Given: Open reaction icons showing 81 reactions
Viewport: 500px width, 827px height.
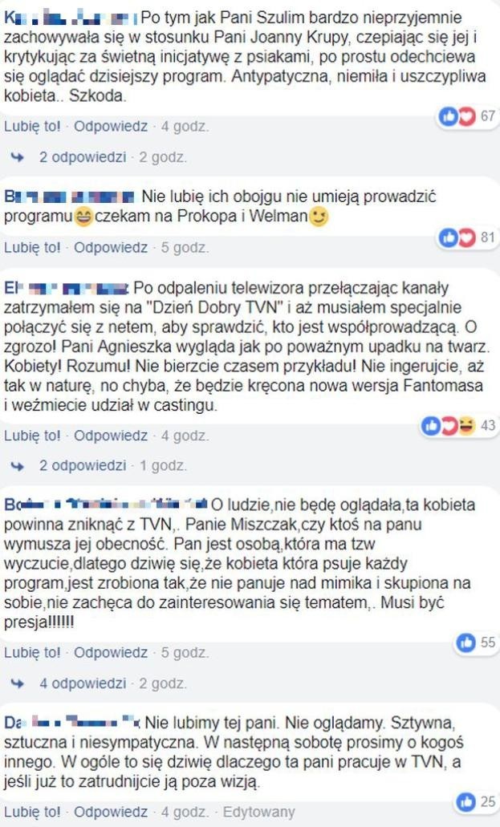Looking at the screenshot, I should (x=457, y=238).
